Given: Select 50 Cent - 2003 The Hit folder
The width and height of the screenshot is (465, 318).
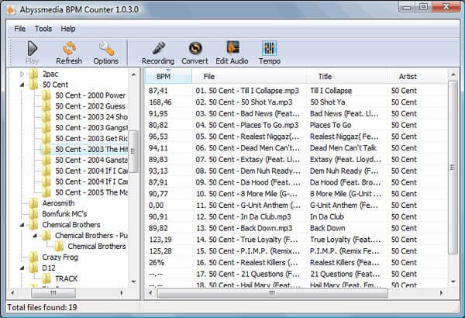Looking at the screenshot, I should [91, 150].
